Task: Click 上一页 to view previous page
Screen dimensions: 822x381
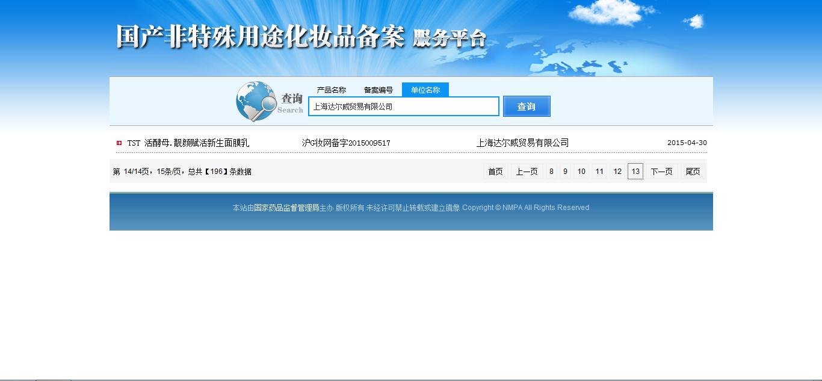Action: point(526,172)
